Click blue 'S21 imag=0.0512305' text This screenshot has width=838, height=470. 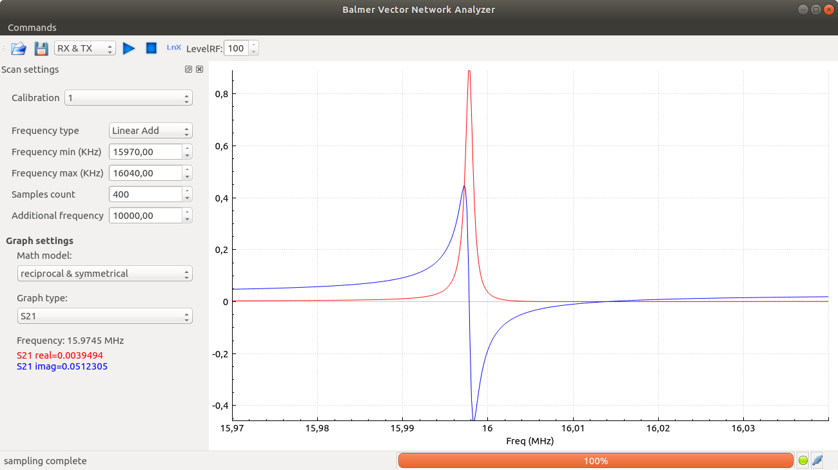click(62, 366)
